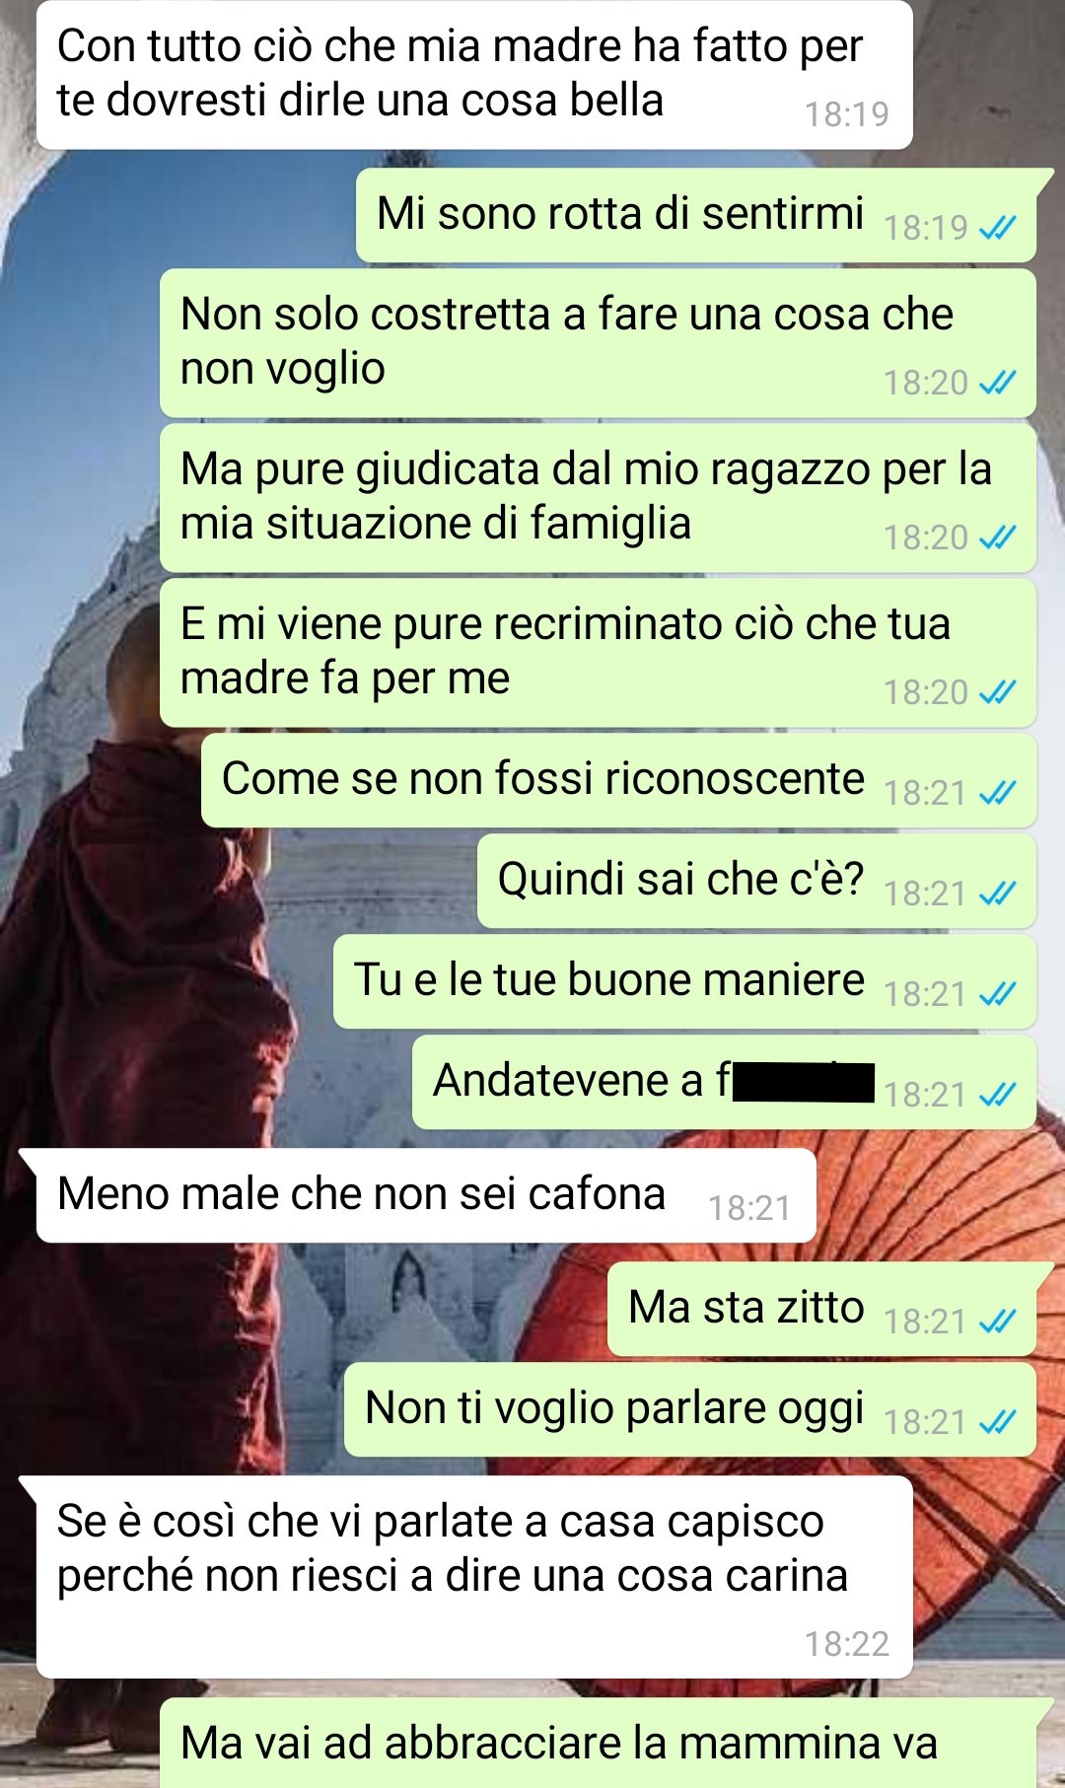Tap the message 'Ma pure giudicata dal mio ragazzo'
This screenshot has height=1788, width=1065.
click(598, 498)
